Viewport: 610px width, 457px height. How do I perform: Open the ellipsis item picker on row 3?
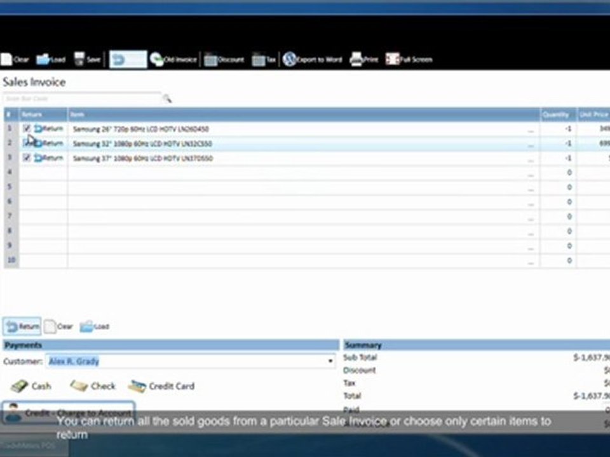point(531,159)
